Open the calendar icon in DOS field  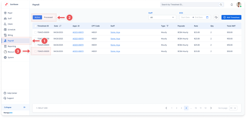pyautogui.click(x=207, y=17)
